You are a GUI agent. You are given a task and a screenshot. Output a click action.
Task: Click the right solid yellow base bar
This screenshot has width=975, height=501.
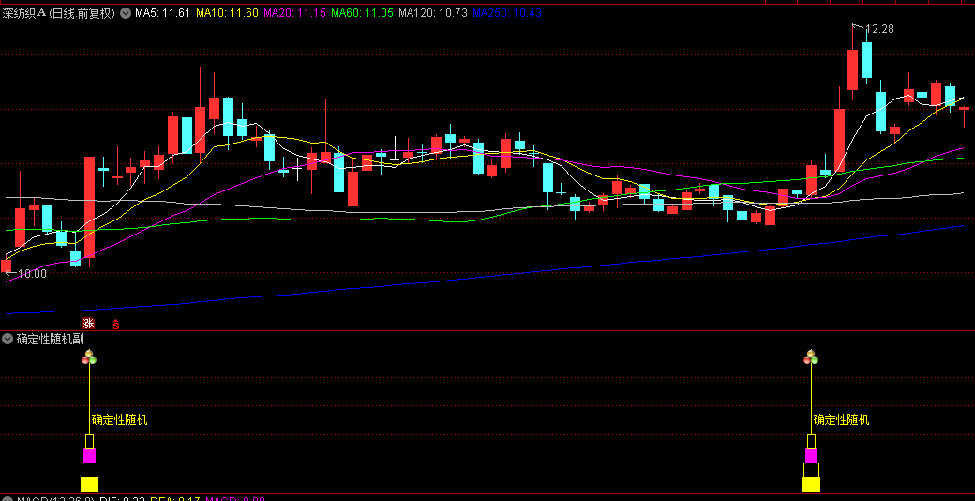pyautogui.click(x=811, y=484)
